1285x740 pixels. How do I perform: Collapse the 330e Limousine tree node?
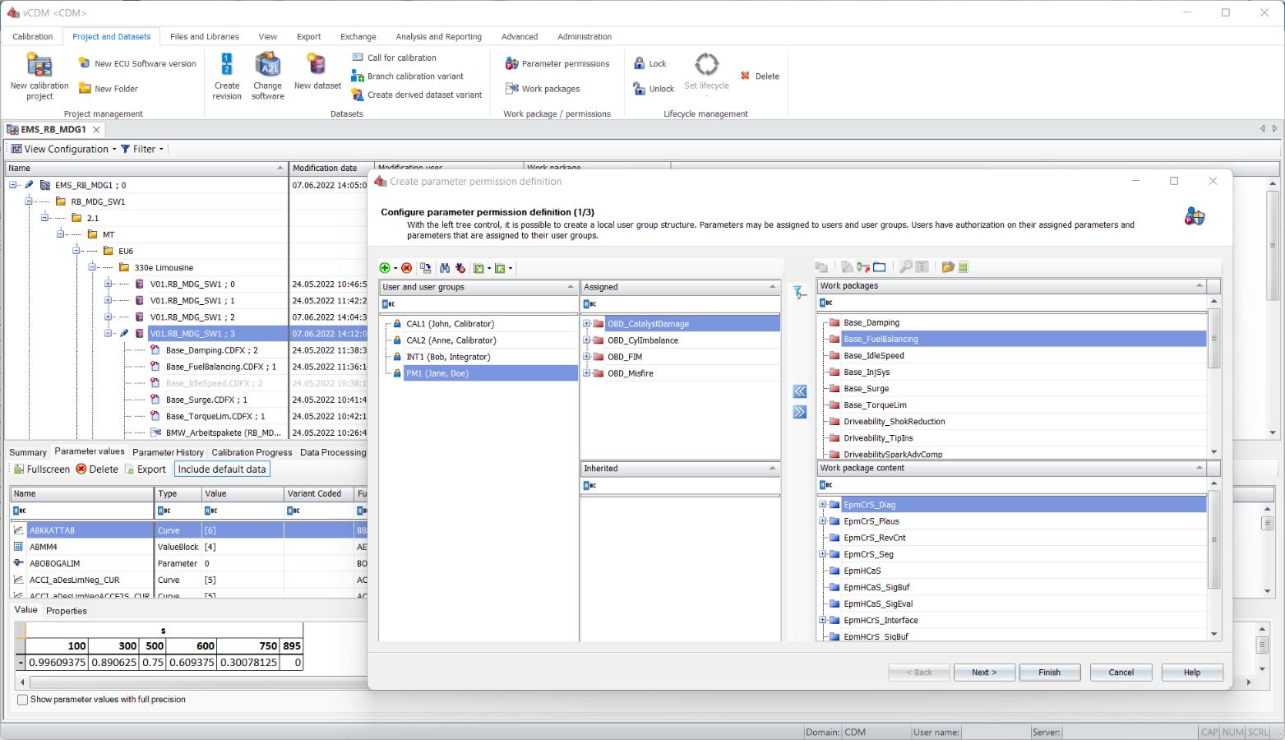(92, 267)
